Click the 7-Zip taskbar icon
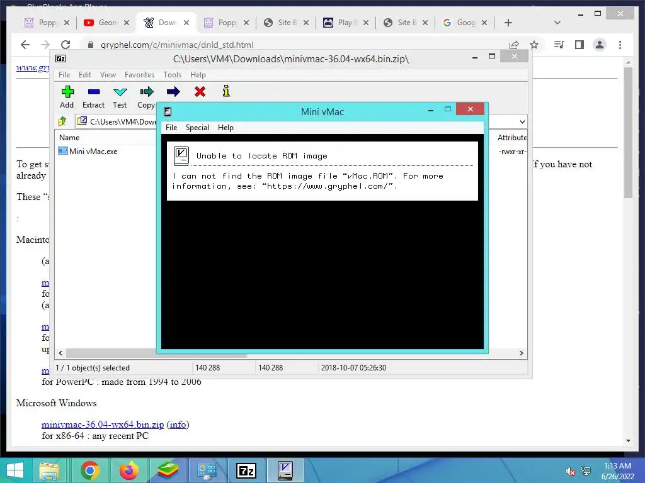This screenshot has width=645, height=483. pyautogui.click(x=246, y=470)
